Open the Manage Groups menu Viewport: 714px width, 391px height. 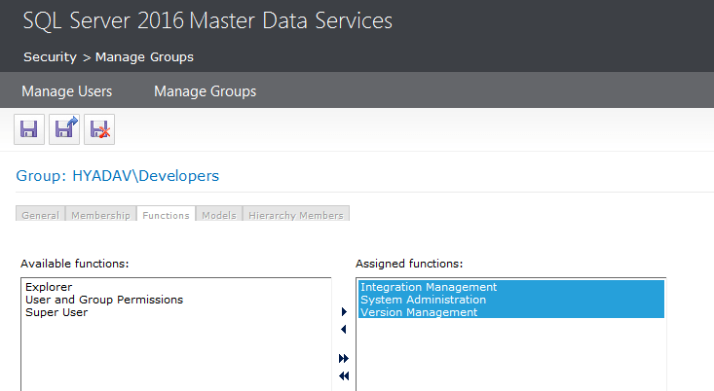pos(205,91)
